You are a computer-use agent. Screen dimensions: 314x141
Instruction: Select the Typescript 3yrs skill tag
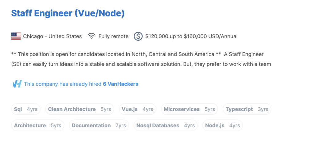click(x=247, y=109)
